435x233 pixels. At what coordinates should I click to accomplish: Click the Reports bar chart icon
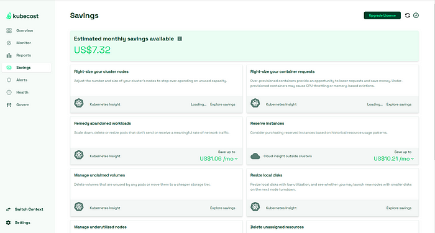tap(9, 55)
